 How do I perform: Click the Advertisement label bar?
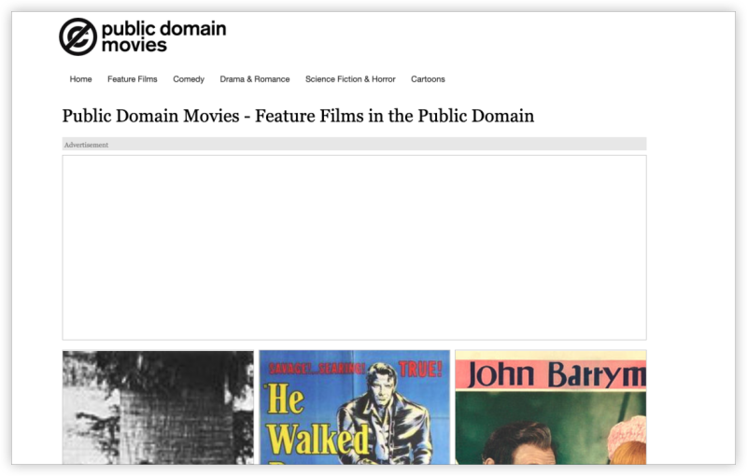(x=354, y=145)
